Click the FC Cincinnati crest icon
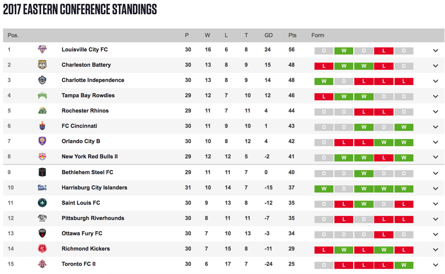This screenshot has height=274, width=445. [x=42, y=125]
